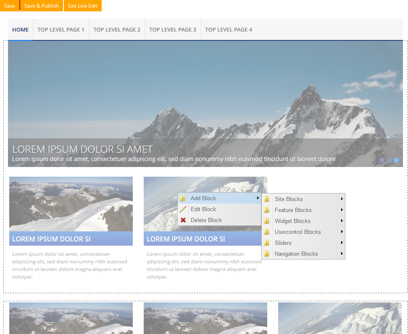Click the first feature block paragraph text

(70, 265)
